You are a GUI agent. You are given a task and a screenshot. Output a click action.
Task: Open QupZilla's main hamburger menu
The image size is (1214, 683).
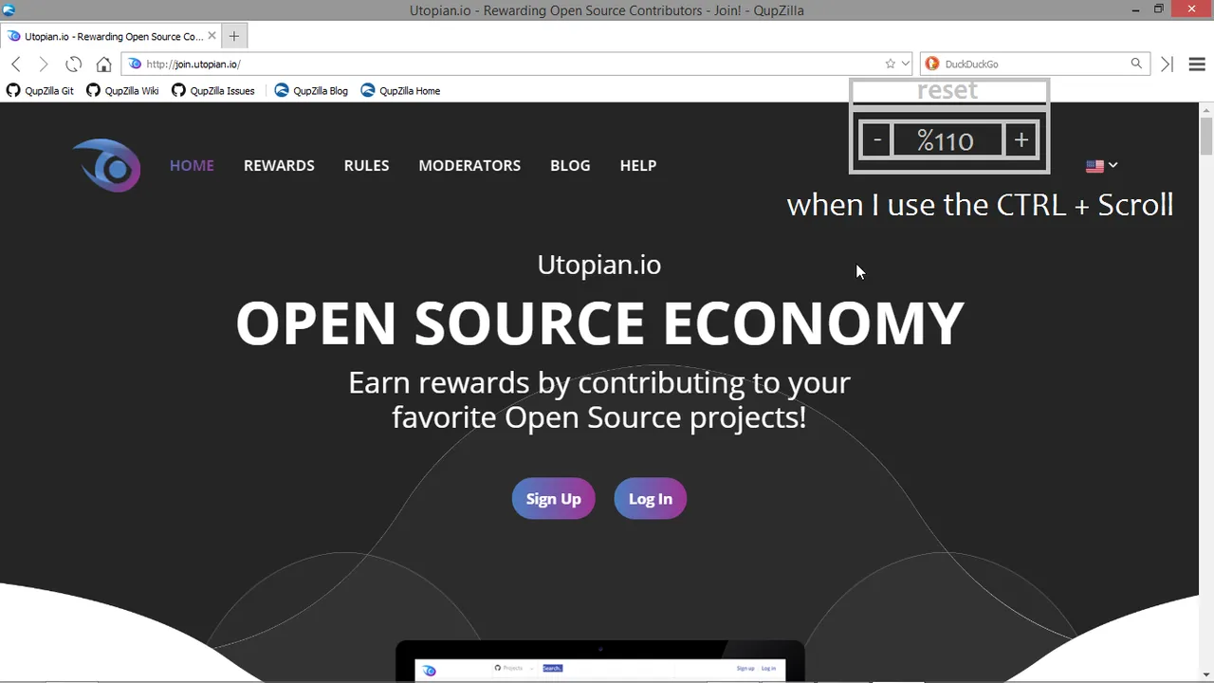point(1197,64)
